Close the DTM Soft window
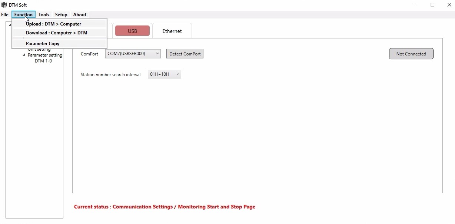The height and width of the screenshot is (224, 455). [449, 5]
